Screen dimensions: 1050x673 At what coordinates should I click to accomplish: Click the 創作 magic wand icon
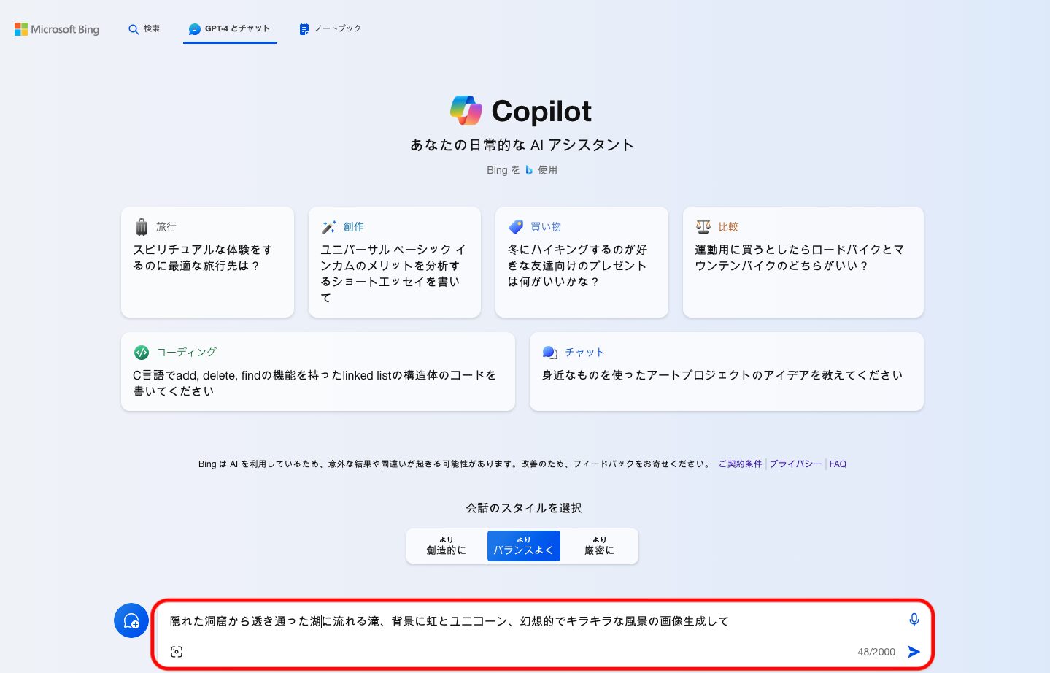click(x=329, y=227)
